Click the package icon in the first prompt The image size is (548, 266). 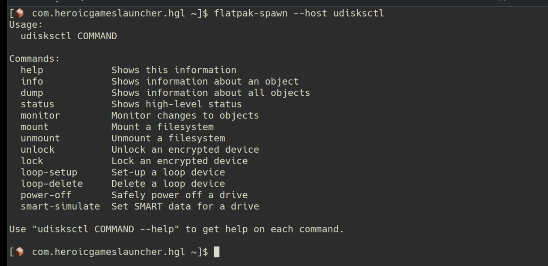coord(21,14)
